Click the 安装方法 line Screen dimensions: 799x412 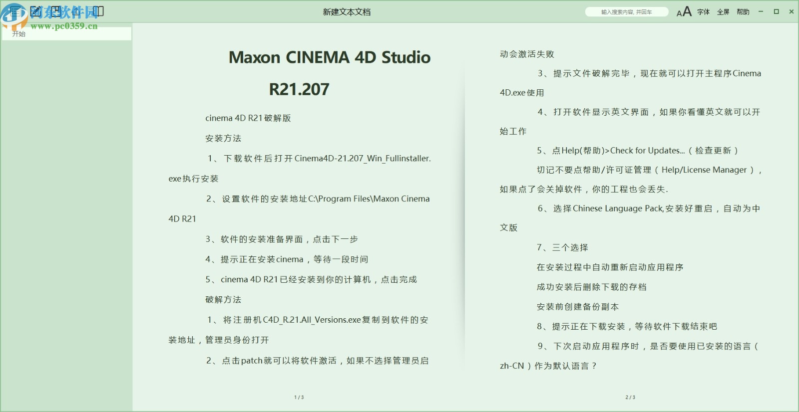pos(223,138)
